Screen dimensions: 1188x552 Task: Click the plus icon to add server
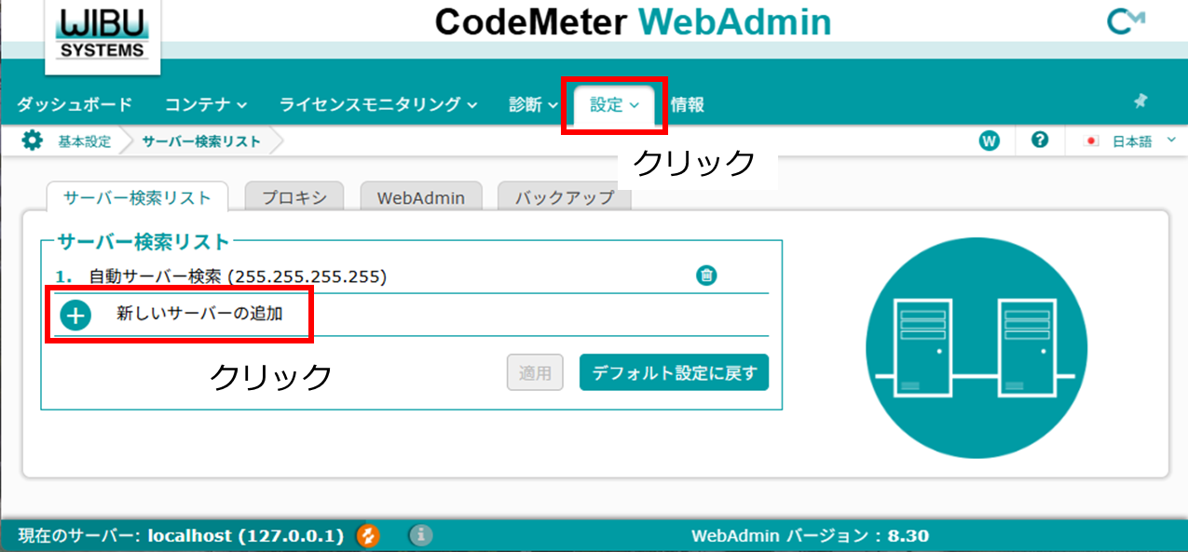(x=75, y=316)
